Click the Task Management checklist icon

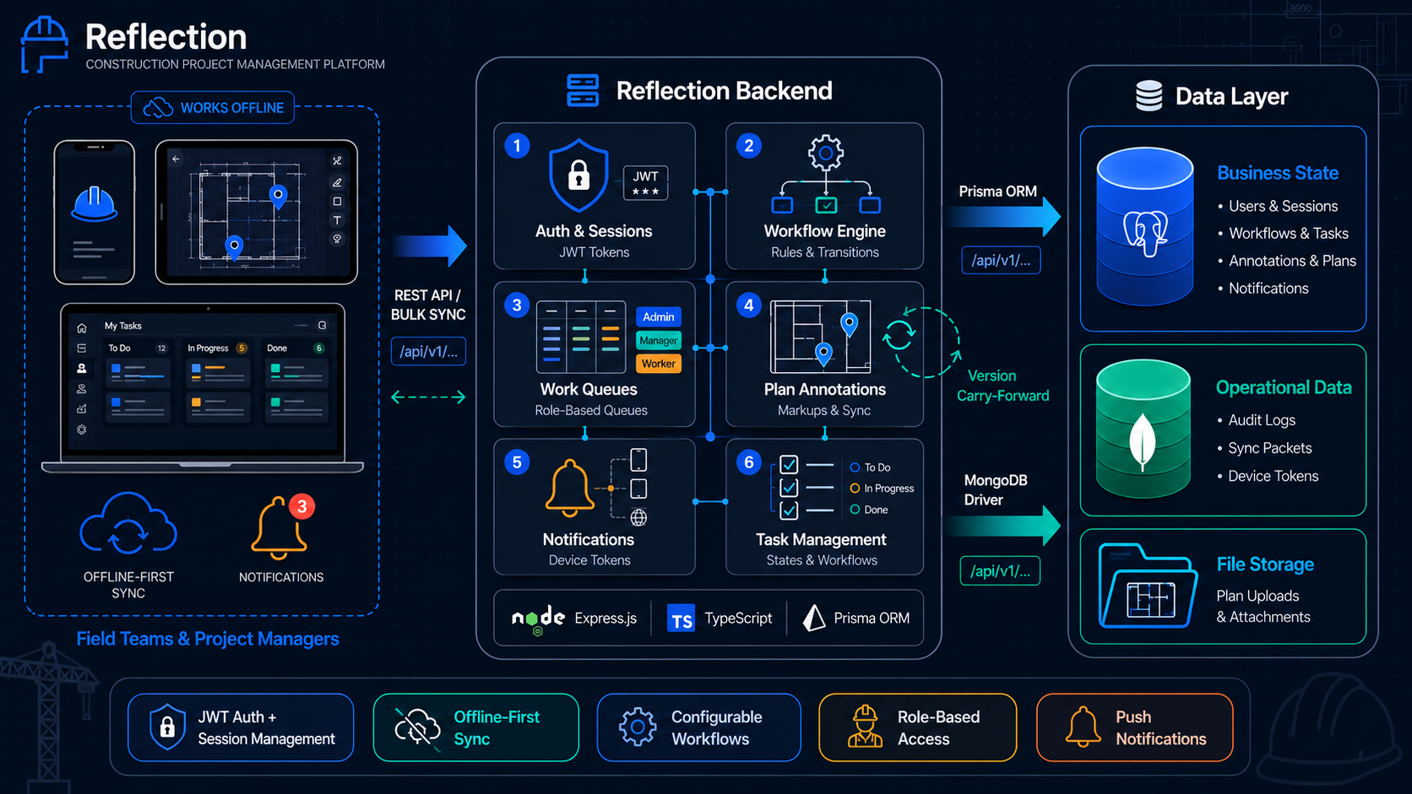click(803, 488)
